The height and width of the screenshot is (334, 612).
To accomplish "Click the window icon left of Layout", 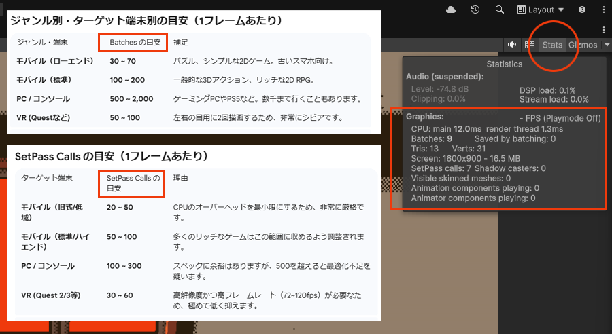I will tap(522, 10).
